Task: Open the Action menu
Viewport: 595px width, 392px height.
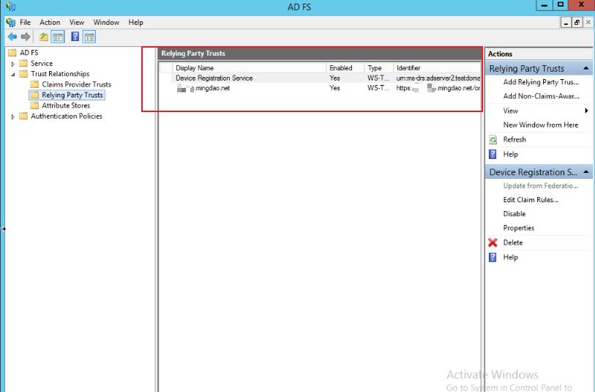Action: [x=50, y=23]
